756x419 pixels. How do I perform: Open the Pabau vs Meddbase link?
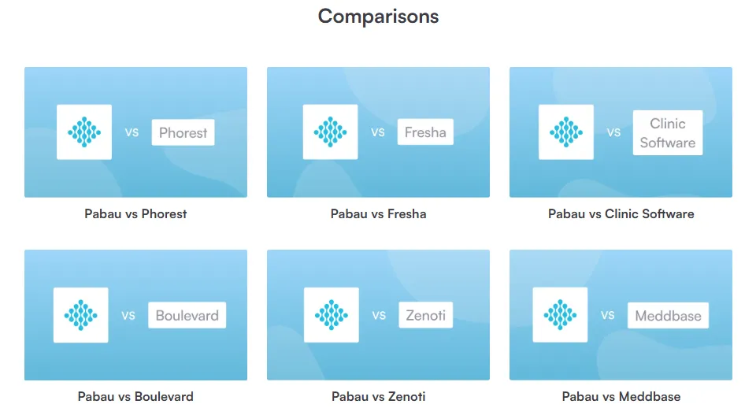tap(621, 396)
